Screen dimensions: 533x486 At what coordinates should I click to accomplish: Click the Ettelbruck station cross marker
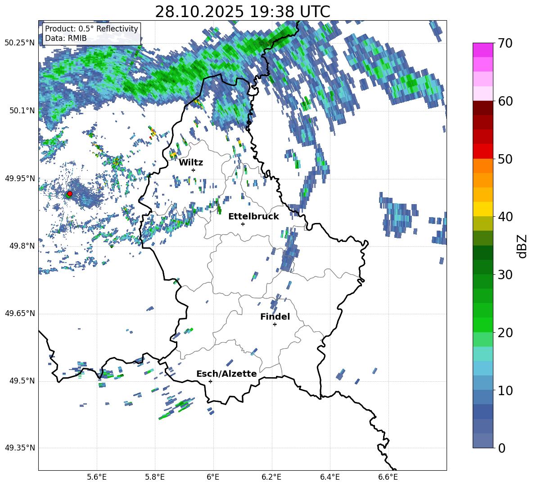[243, 224]
